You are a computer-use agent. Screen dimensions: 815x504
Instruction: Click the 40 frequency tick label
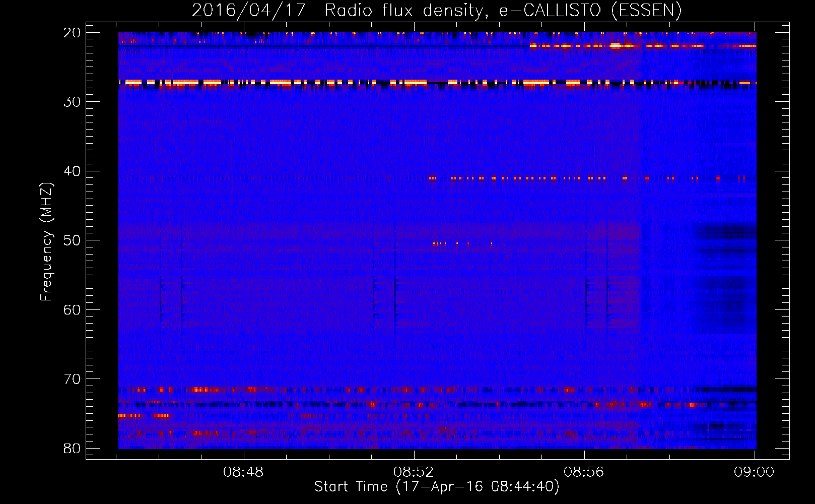coord(72,171)
